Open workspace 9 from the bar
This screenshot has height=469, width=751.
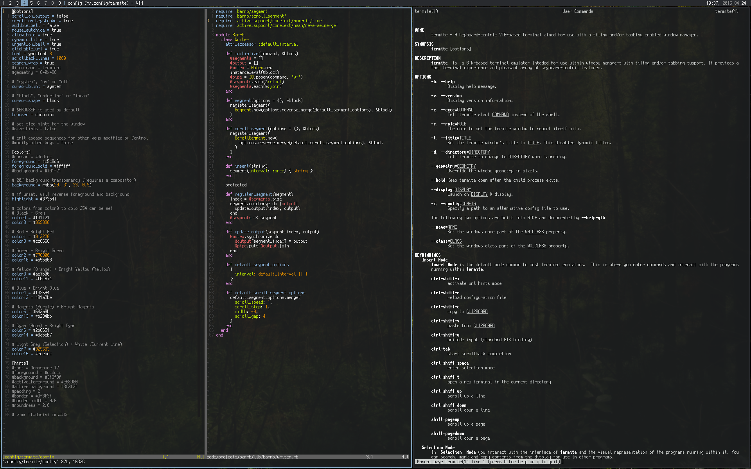point(59,3)
